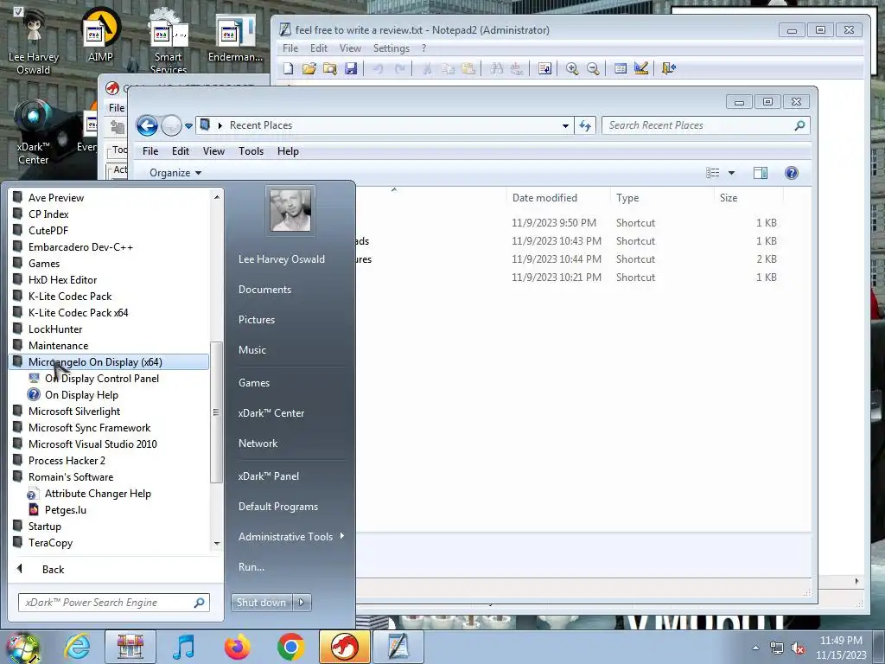Toggle checkbox on Lee Harvey Oswald desktop icon

pos(18,11)
